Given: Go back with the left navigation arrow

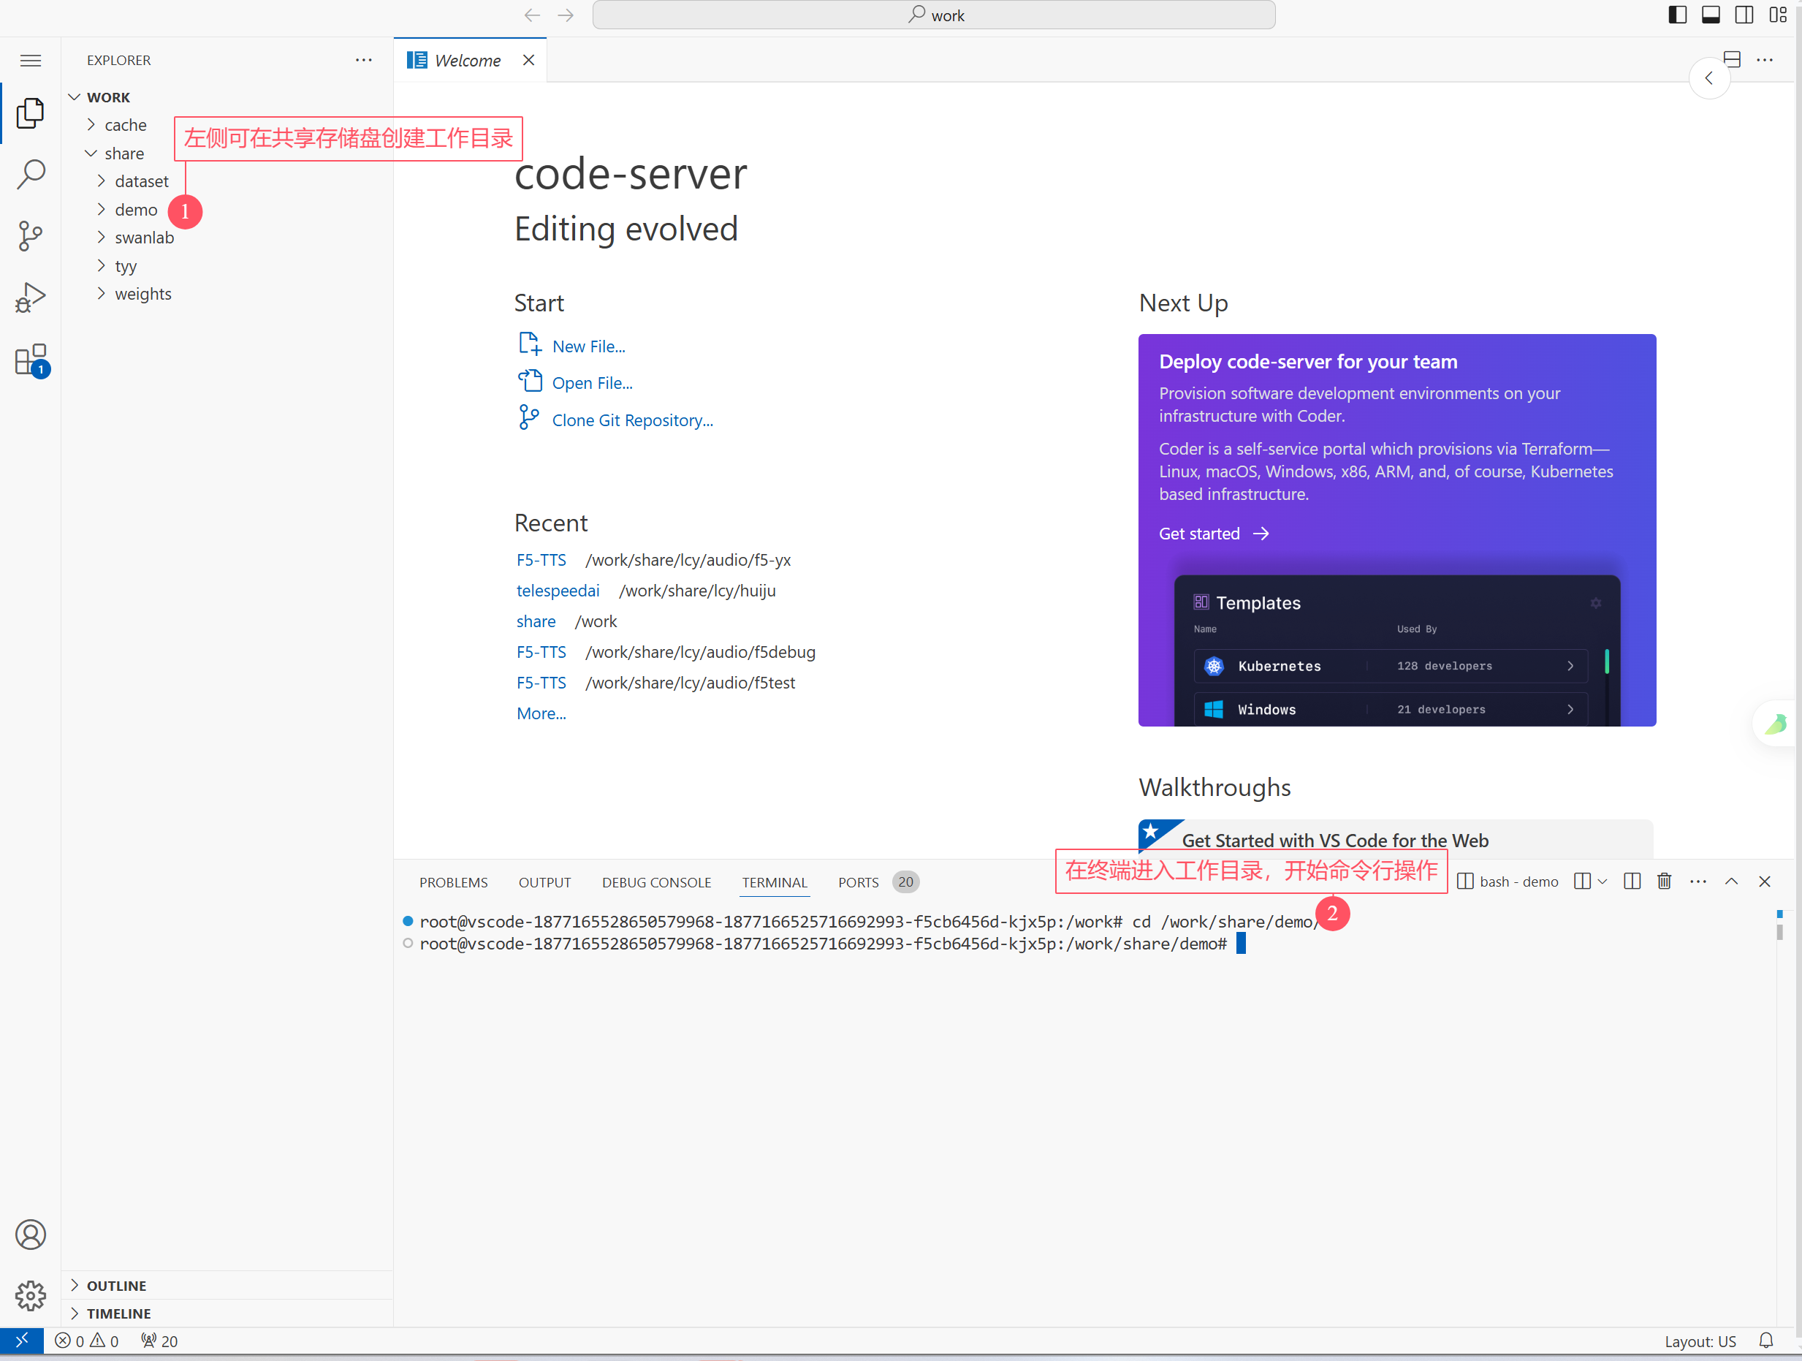Looking at the screenshot, I should coord(532,15).
